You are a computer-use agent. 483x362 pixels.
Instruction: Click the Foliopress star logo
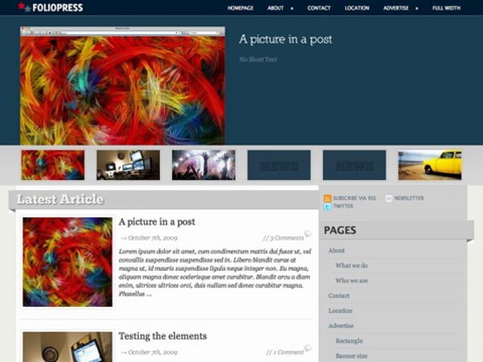pyautogui.click(x=24, y=7)
